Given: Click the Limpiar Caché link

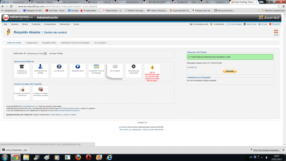Looking at the screenshot, I should click(x=250, y=24).
